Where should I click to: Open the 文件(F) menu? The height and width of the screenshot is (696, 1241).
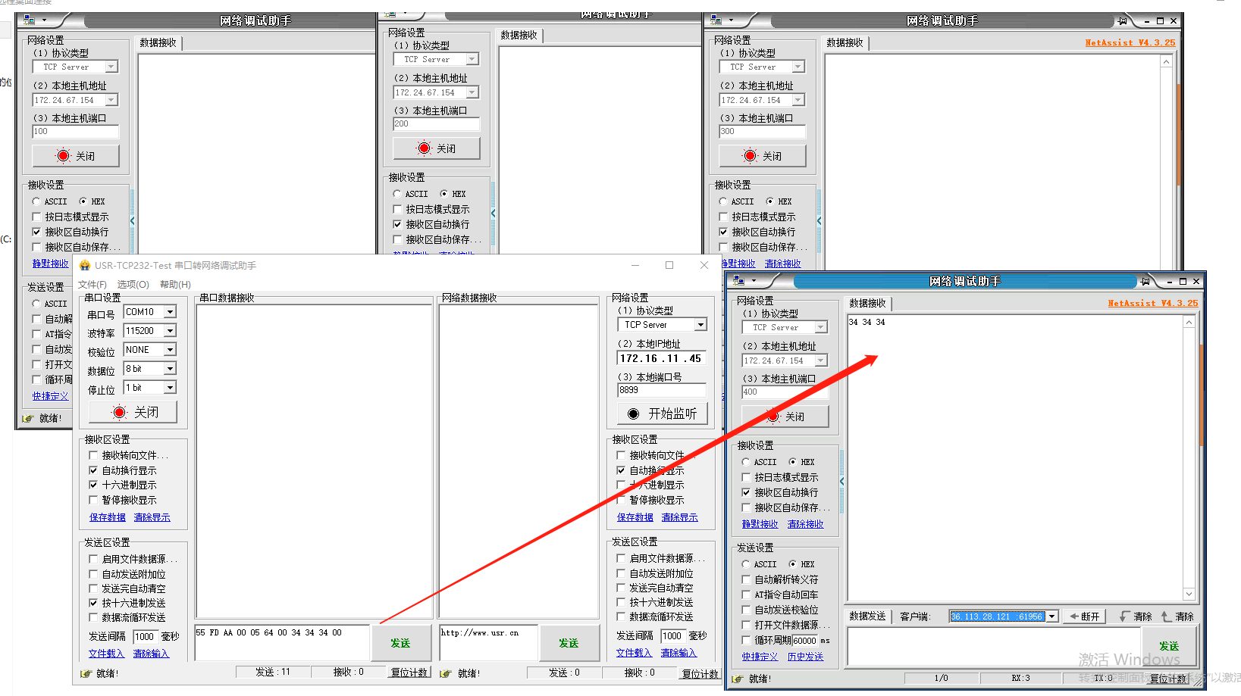coord(92,285)
